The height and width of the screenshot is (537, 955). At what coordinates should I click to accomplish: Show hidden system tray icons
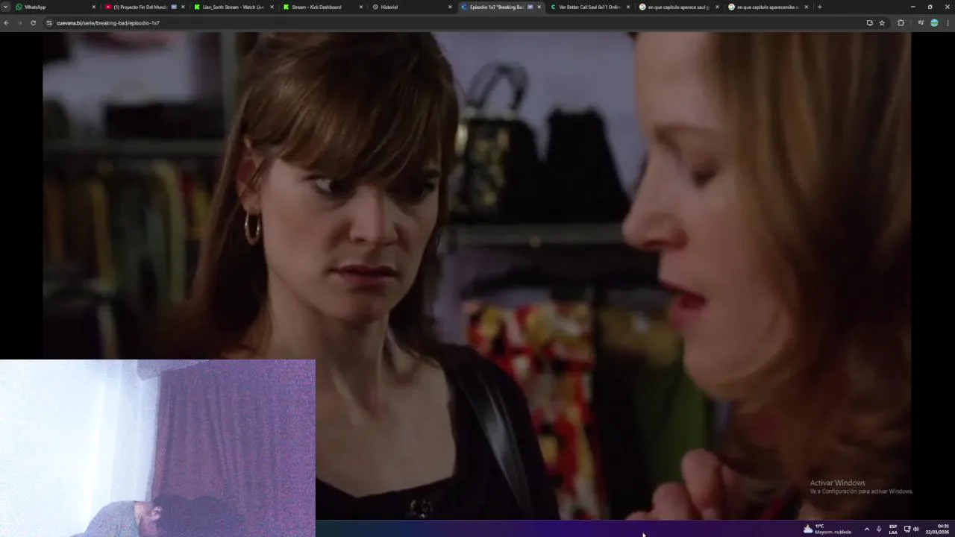[x=866, y=529]
